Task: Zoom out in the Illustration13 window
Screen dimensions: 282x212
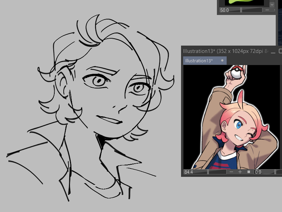Action: pyautogui.click(x=232, y=172)
